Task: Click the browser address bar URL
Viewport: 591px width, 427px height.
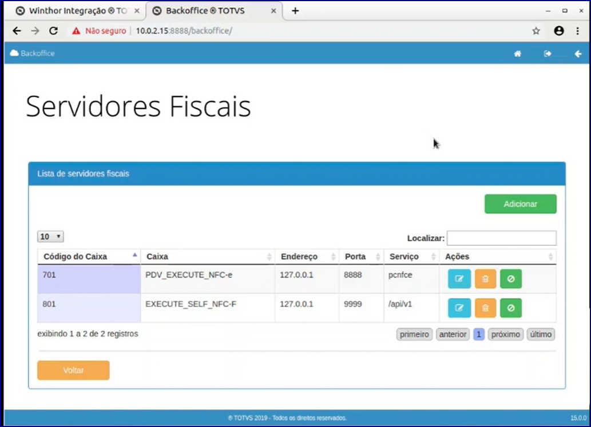Action: [x=184, y=31]
